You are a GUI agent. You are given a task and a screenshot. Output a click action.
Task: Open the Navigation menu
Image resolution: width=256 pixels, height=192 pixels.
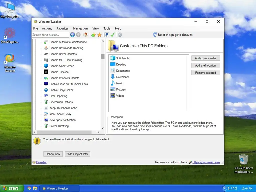80,28
